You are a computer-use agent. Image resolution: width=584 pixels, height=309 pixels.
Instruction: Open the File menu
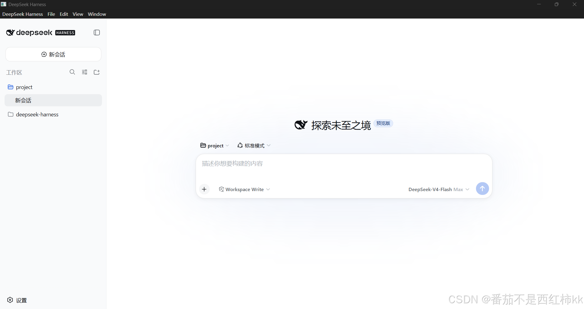[51, 14]
